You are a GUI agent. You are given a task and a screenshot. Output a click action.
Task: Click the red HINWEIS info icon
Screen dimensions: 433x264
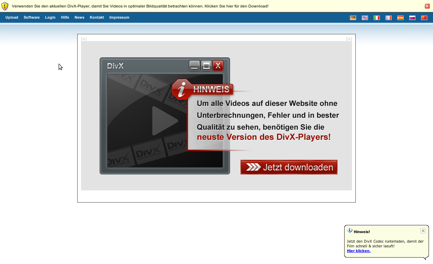pyautogui.click(x=181, y=90)
